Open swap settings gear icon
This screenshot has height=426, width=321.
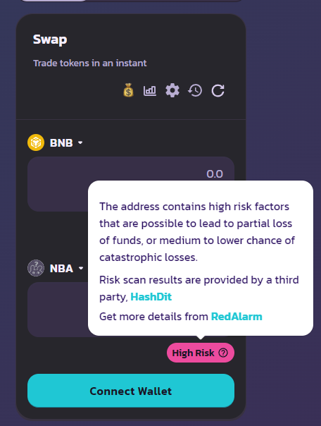[x=172, y=90]
